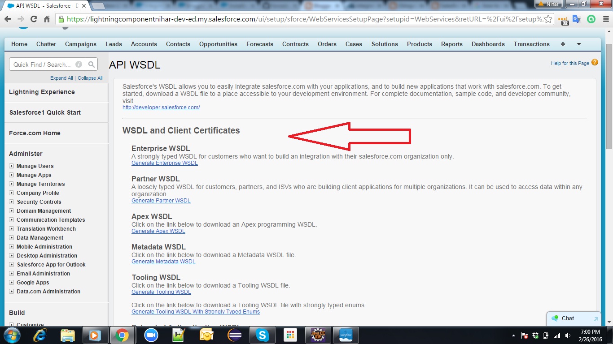The height and width of the screenshot is (344, 613).
Task: Open the Opportunities tab
Action: click(x=218, y=44)
